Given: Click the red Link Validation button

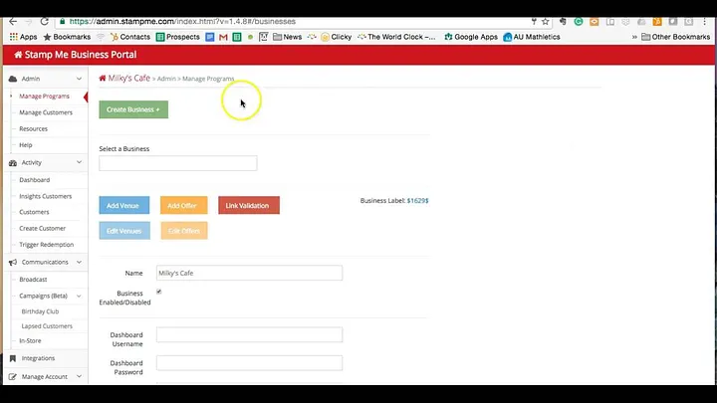Looking at the screenshot, I should click(249, 205).
